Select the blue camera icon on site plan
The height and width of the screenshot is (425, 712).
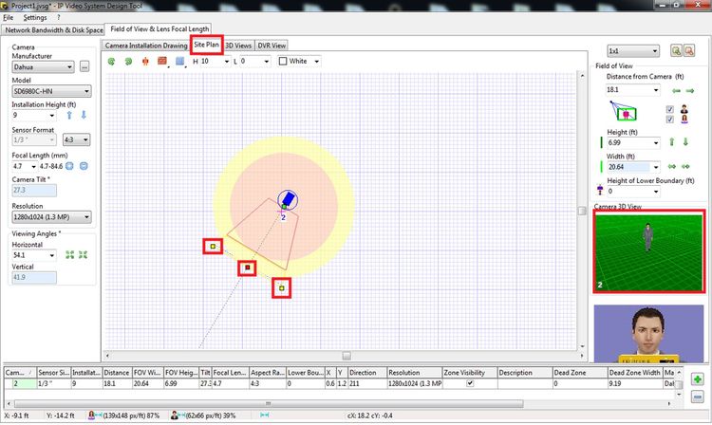click(286, 200)
